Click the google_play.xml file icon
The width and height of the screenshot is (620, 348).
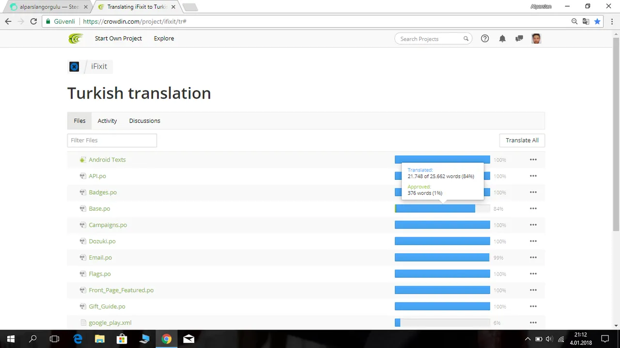click(x=83, y=323)
